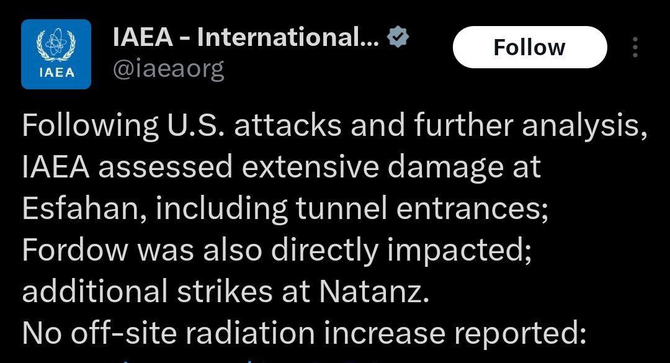Click 'IAEA assessed extensive damage at' text
670x363 pixels.
coord(282,167)
